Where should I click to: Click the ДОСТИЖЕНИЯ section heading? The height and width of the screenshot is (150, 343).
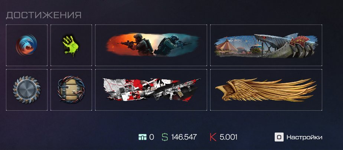43,15
